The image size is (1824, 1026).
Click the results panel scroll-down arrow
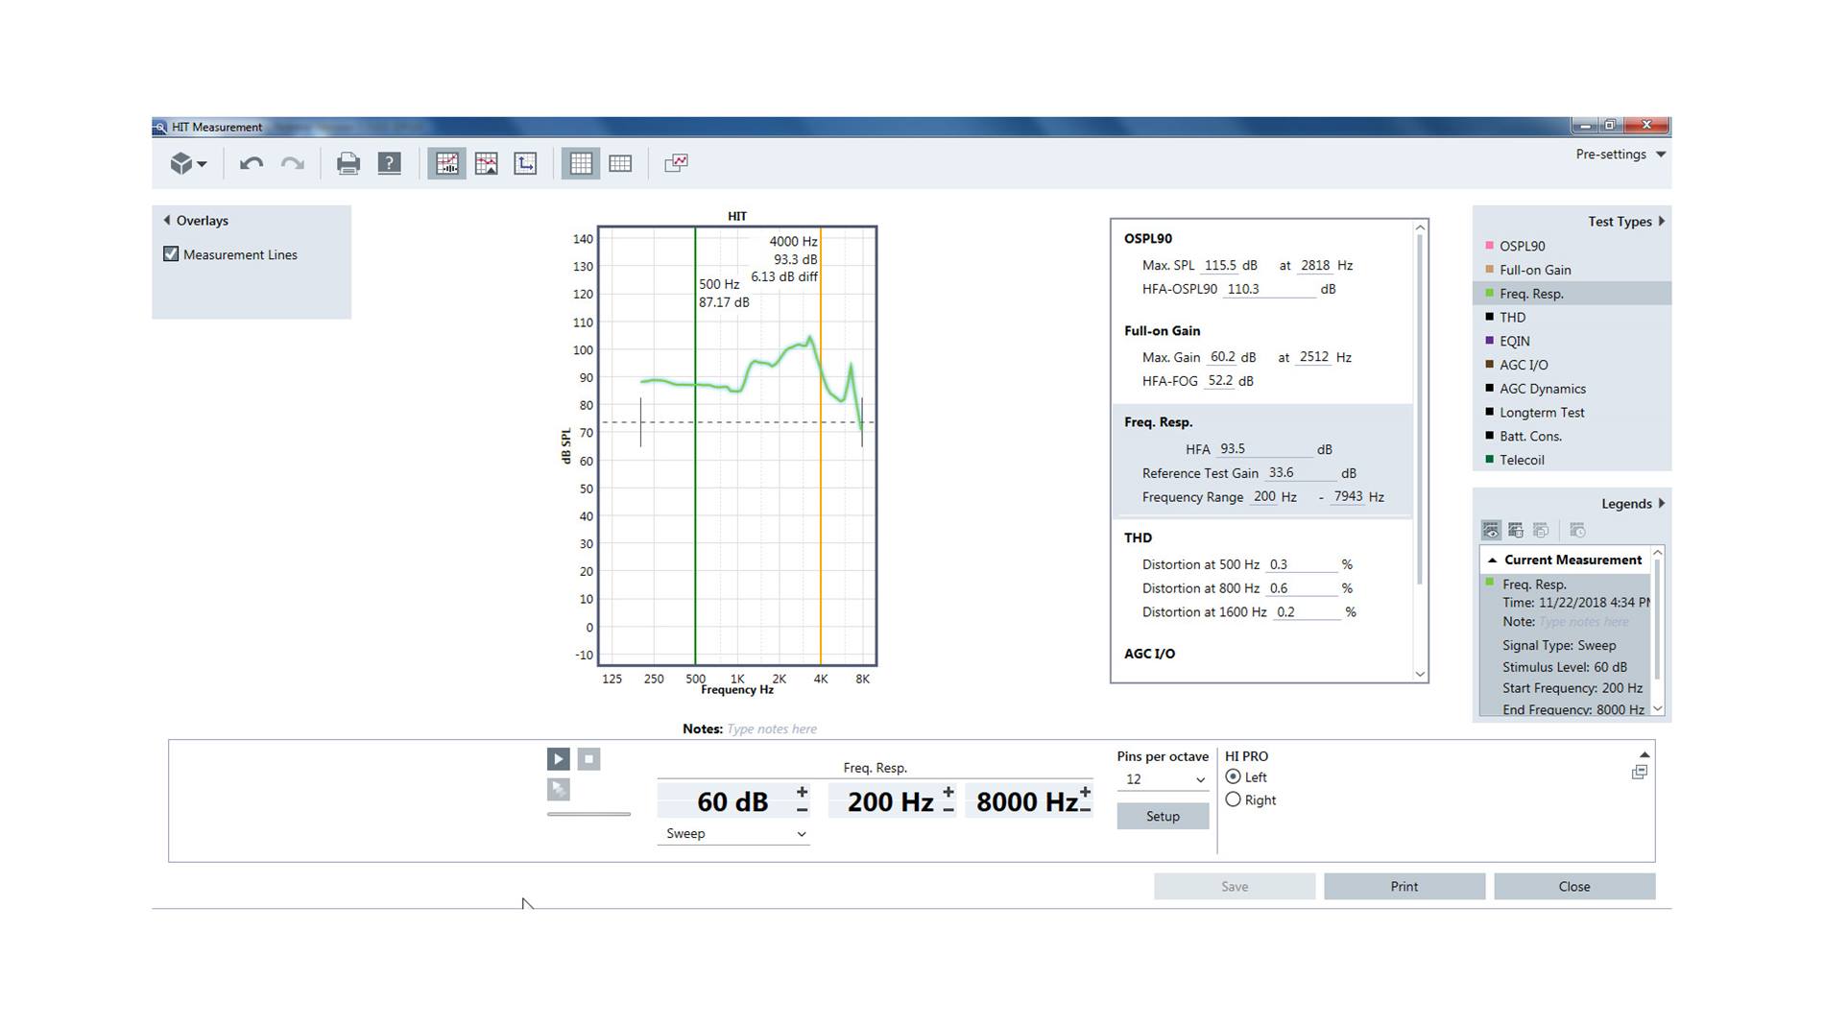coord(1421,674)
